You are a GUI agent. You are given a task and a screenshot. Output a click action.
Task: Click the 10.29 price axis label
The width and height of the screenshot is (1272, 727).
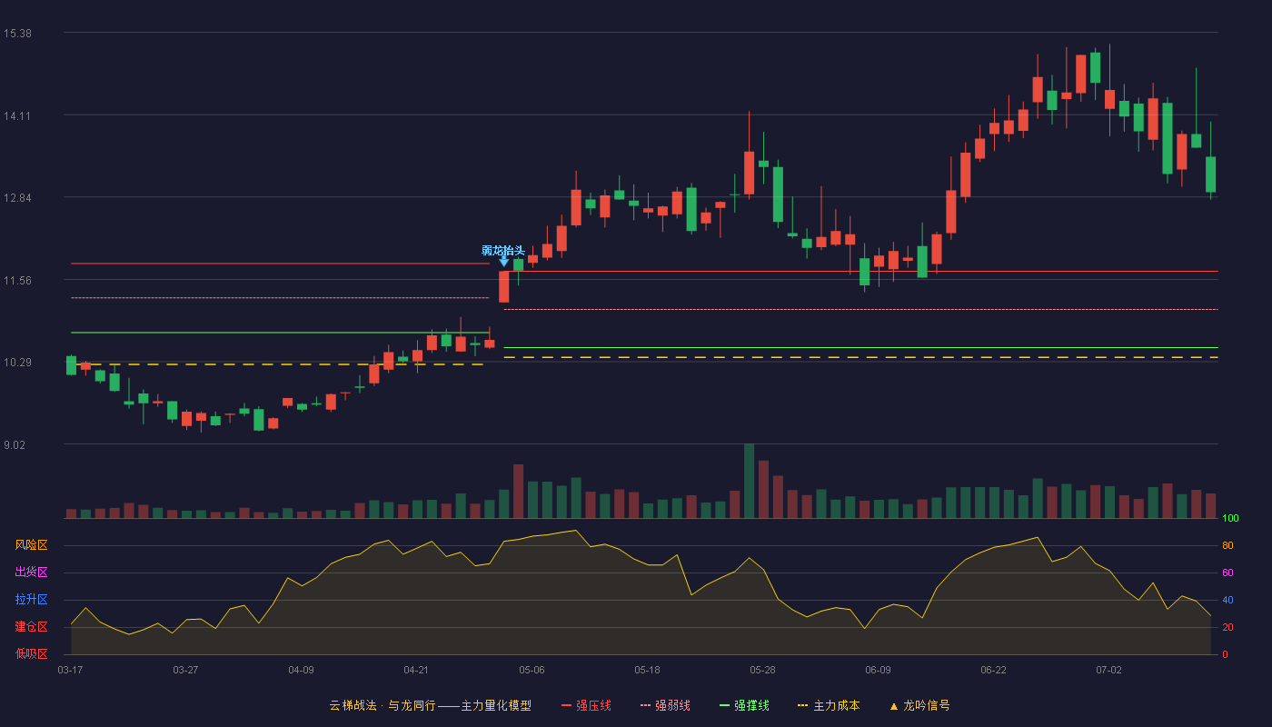point(17,363)
